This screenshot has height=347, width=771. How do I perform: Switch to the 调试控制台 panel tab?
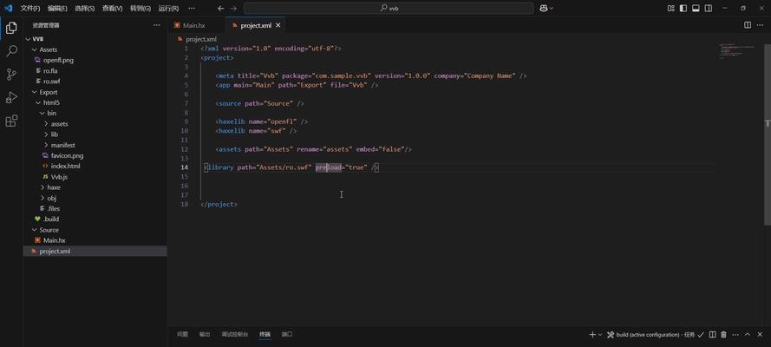pyautogui.click(x=235, y=334)
